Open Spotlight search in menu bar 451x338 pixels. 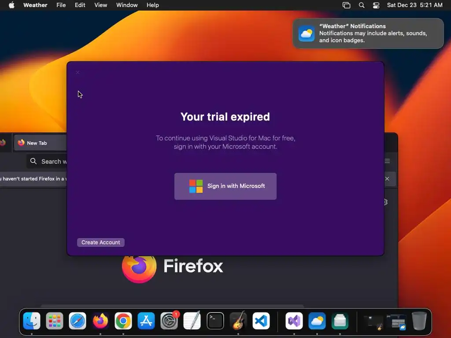click(362, 5)
